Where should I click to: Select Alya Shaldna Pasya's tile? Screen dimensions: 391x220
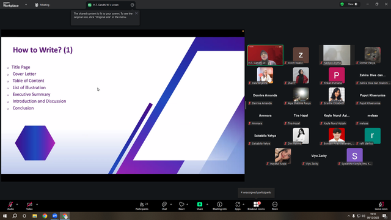click(301, 95)
